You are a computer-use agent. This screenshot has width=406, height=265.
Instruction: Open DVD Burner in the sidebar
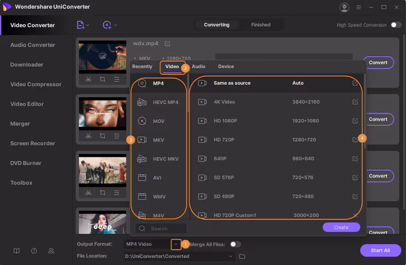click(x=26, y=163)
